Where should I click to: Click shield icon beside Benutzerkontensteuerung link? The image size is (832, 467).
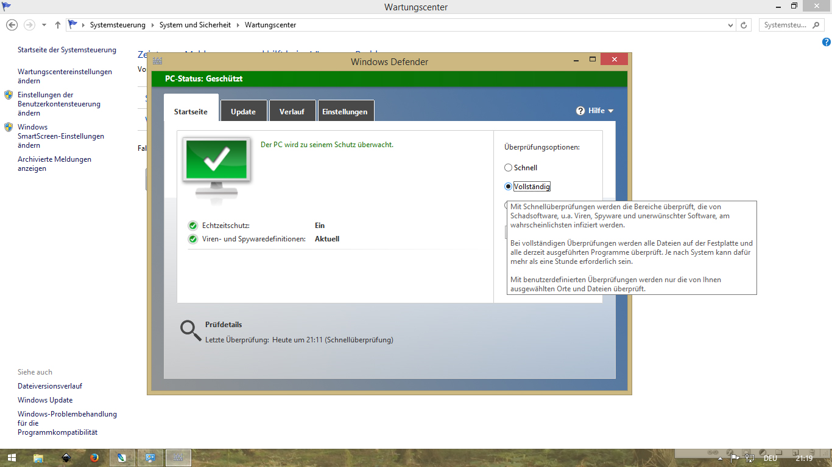9,95
